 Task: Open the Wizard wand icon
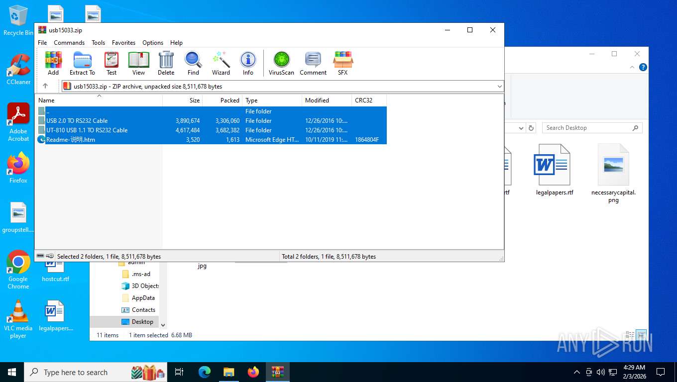click(x=221, y=63)
